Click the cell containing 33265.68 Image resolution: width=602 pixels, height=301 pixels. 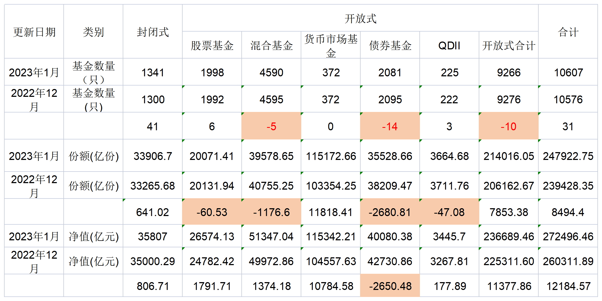click(153, 186)
